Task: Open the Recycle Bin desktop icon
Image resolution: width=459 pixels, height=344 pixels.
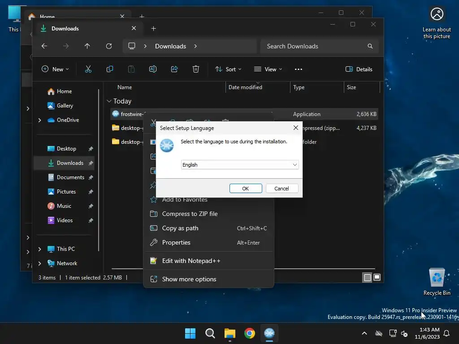Action: click(x=437, y=282)
